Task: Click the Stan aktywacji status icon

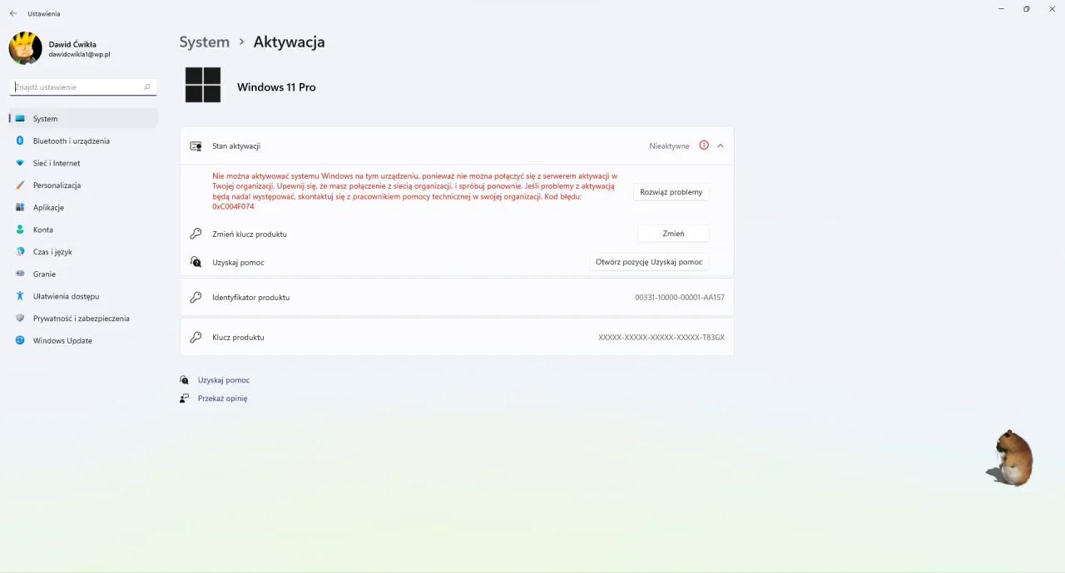Action: 196,146
